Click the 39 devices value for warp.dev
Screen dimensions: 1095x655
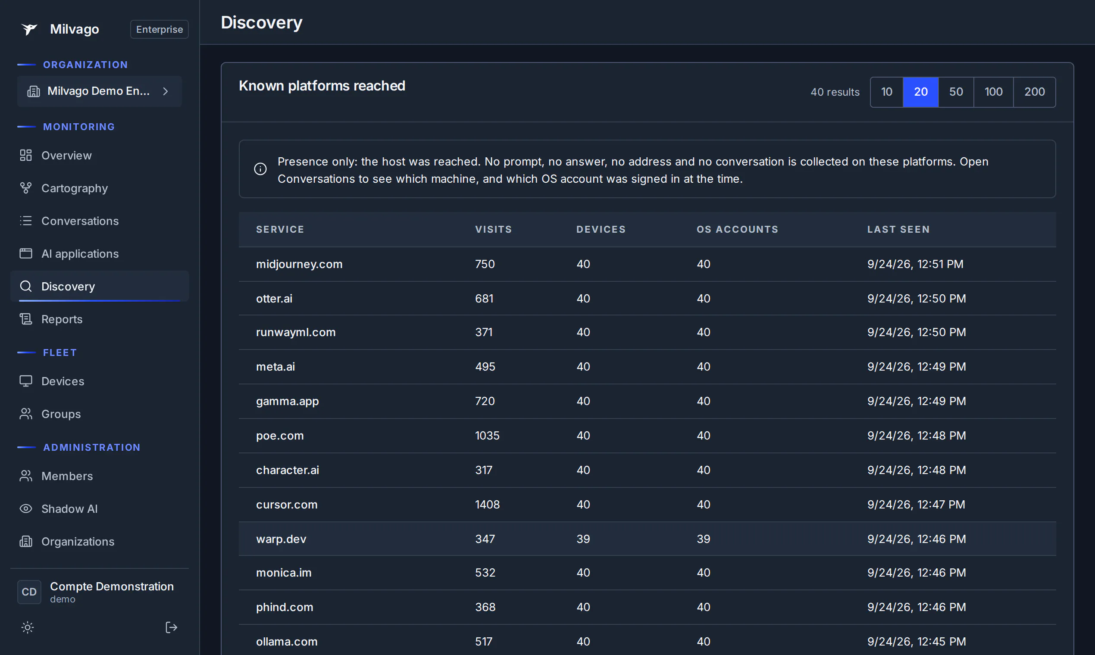(x=583, y=539)
